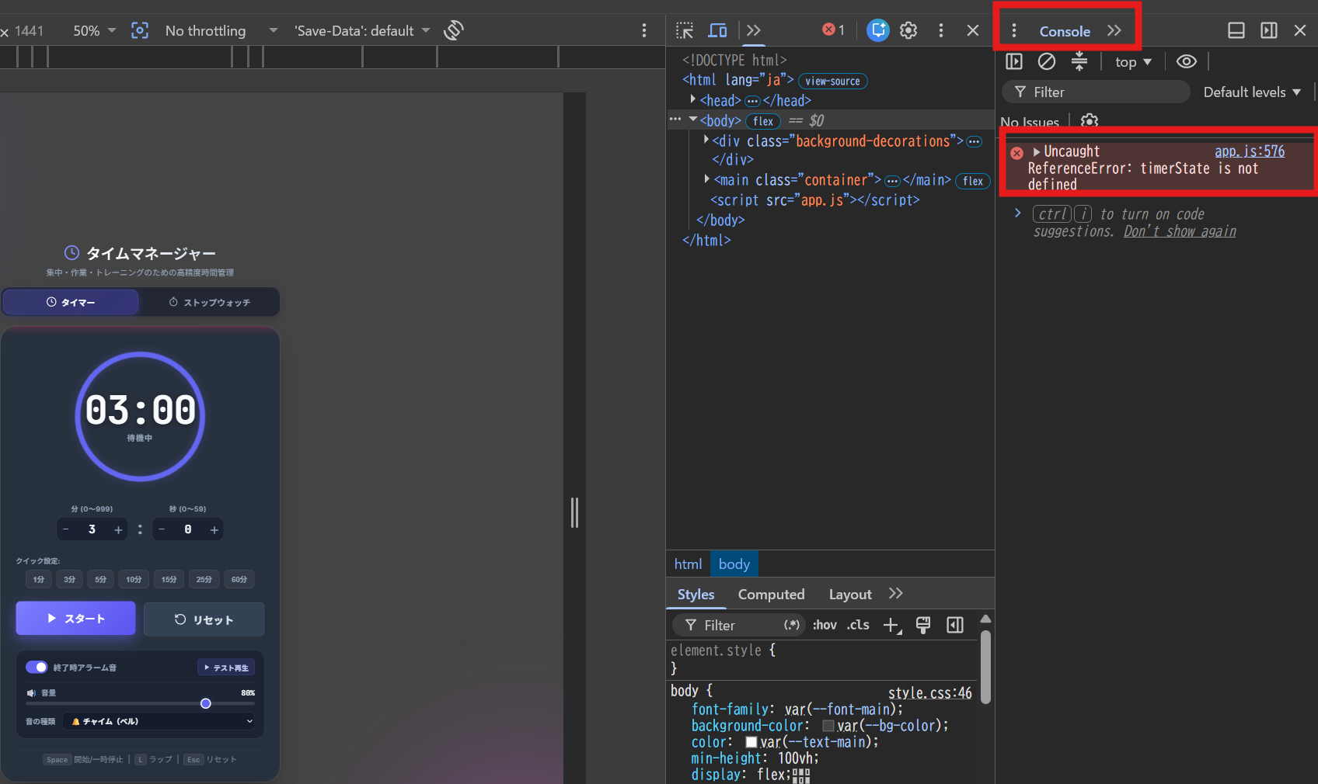Increase the minutes value
This screenshot has width=1318, height=784.
(x=118, y=529)
